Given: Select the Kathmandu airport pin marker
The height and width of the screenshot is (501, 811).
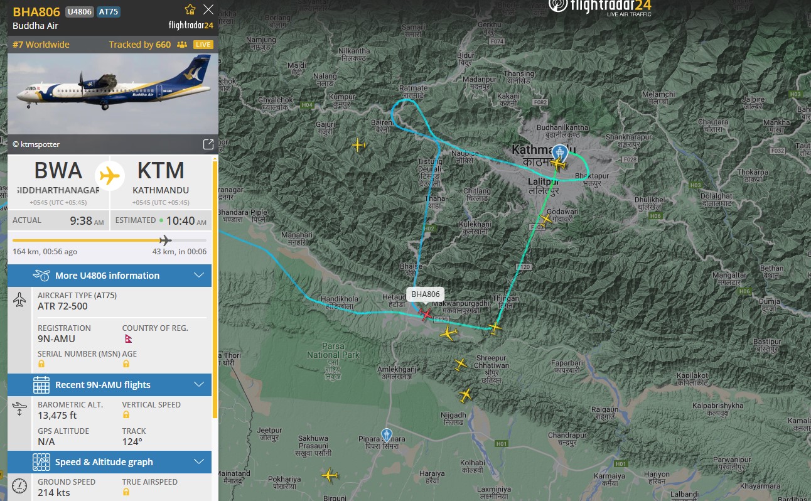Looking at the screenshot, I should tap(559, 153).
